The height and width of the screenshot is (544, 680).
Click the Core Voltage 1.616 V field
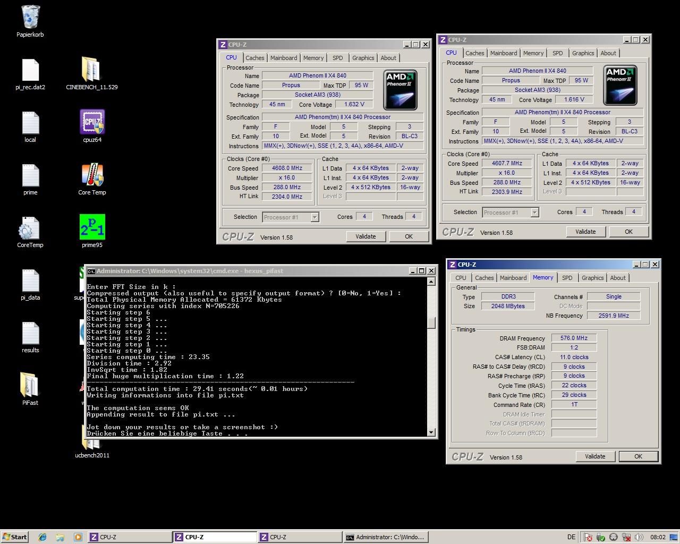click(x=574, y=99)
